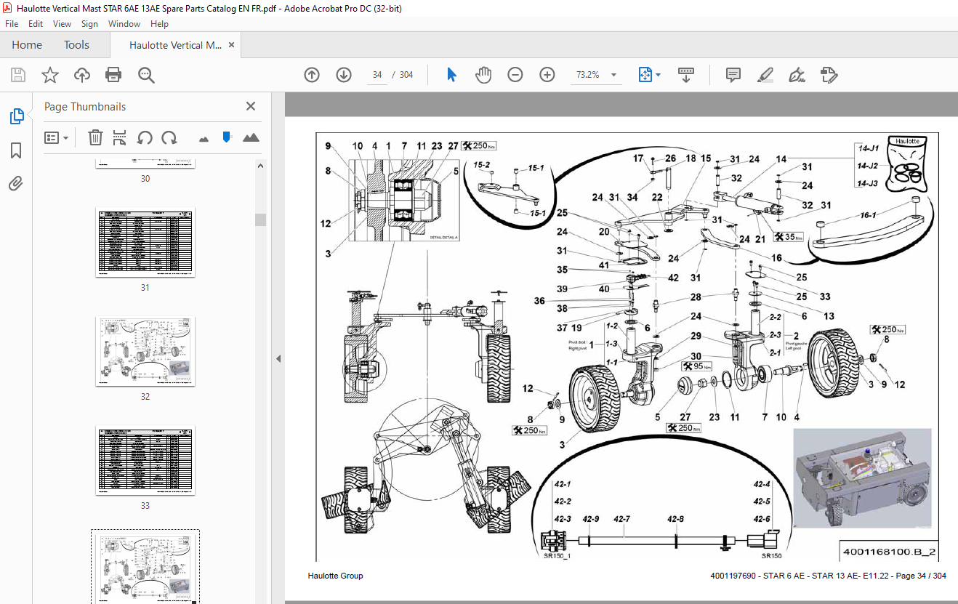Click the Print Pages thumbnail toolbar icon
The height and width of the screenshot is (604, 958).
click(120, 137)
